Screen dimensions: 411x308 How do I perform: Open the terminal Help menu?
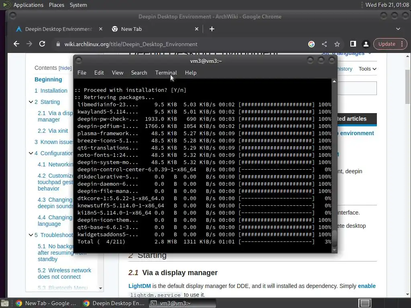191,73
